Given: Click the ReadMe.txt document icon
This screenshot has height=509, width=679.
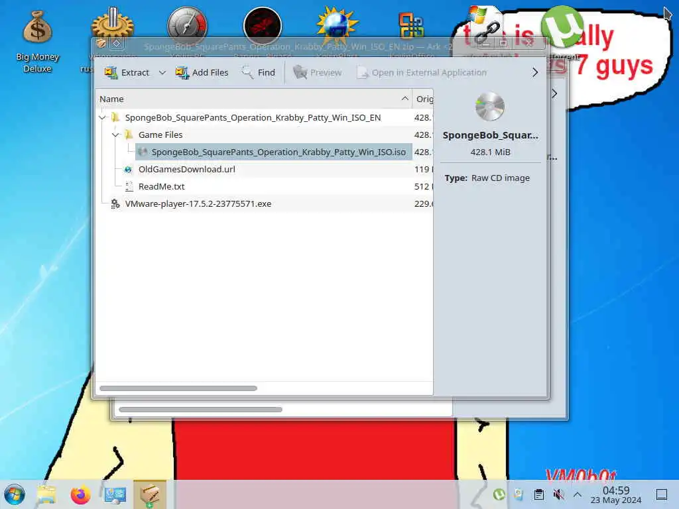Looking at the screenshot, I should [129, 186].
